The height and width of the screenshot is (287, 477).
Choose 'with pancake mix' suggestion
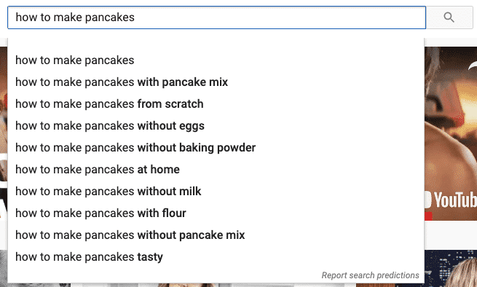click(x=216, y=82)
